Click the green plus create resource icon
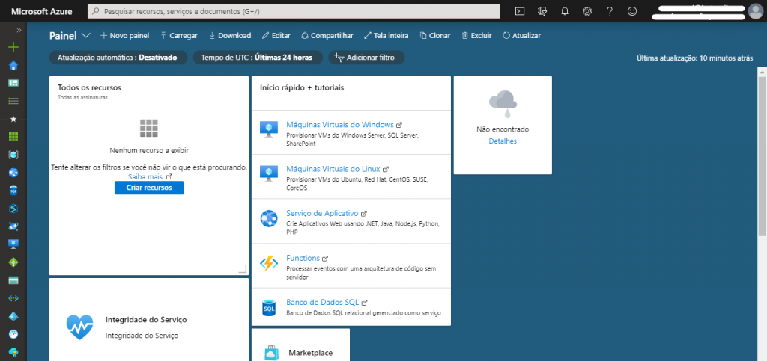Viewport: 767px width, 361px height. tap(13, 47)
